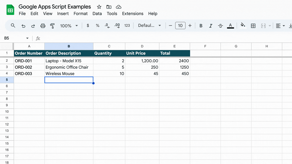The image size is (292, 164).
Task: Click the Undo arrow
Action: [x=23, y=26]
